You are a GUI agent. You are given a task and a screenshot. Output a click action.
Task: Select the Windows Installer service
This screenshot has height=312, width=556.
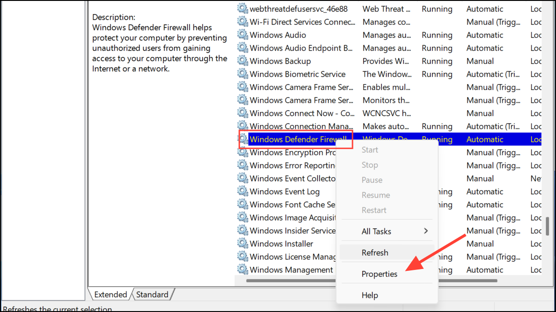click(x=281, y=243)
